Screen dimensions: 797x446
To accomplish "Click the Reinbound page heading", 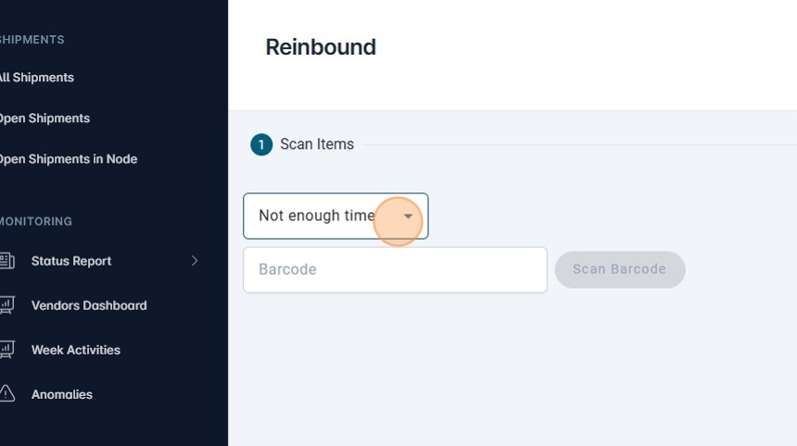I will coord(321,47).
